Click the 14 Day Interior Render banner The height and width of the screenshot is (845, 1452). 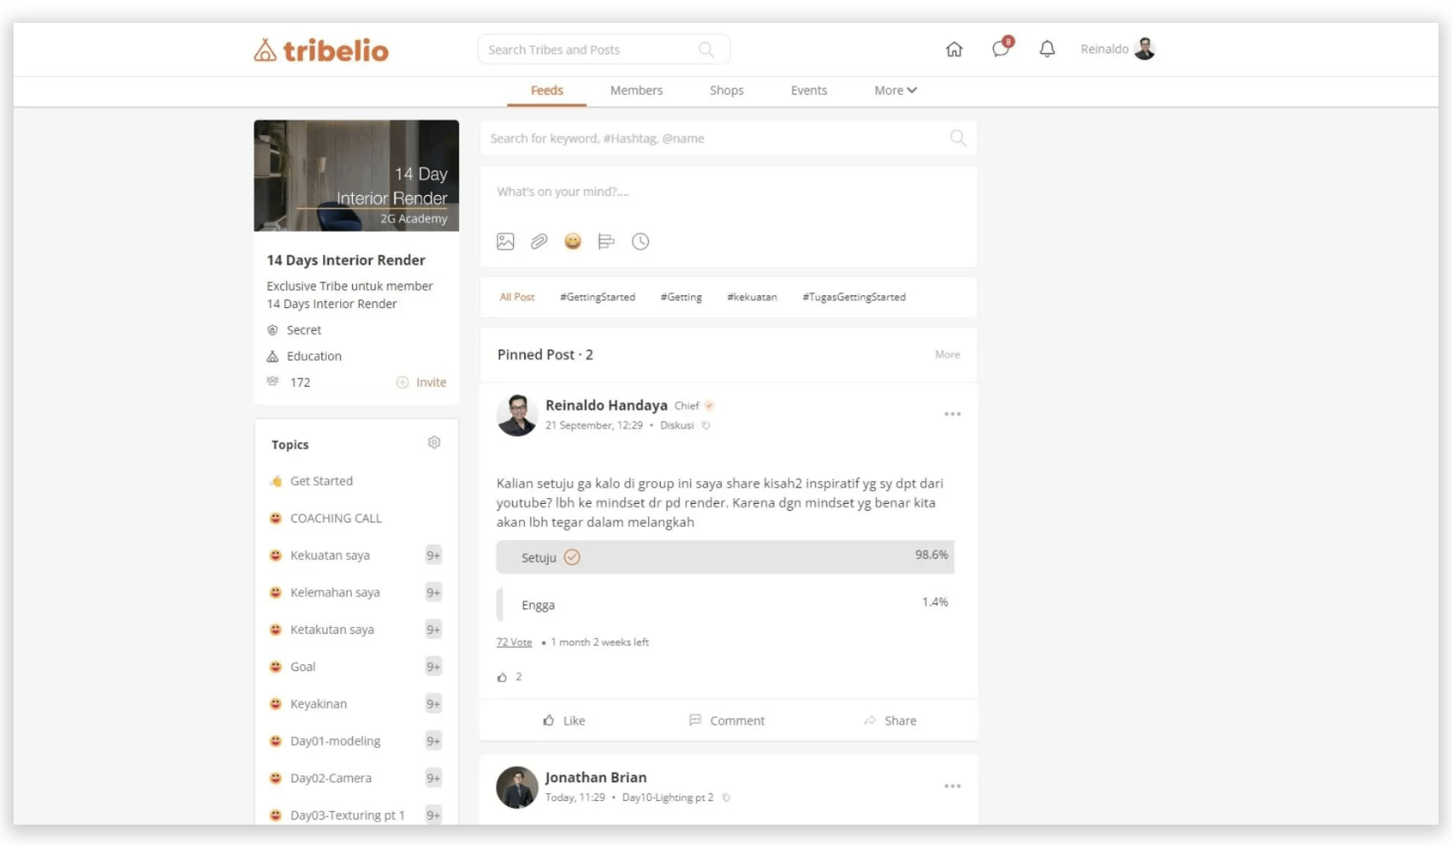click(x=356, y=176)
